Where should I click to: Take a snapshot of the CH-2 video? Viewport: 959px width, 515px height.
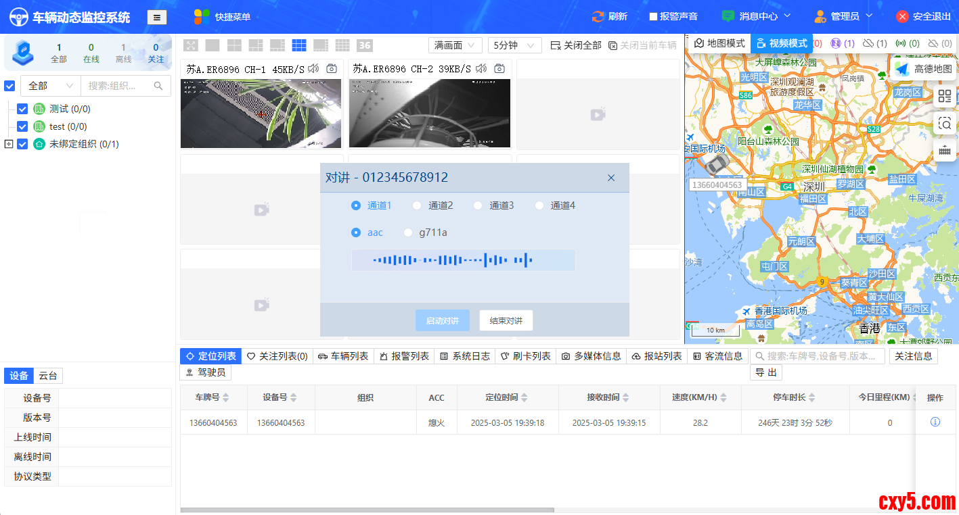click(499, 69)
